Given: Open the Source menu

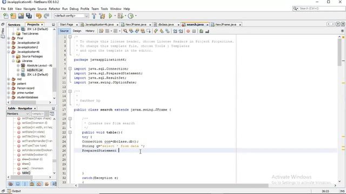Looking at the screenshot, I should [x=42, y=9].
